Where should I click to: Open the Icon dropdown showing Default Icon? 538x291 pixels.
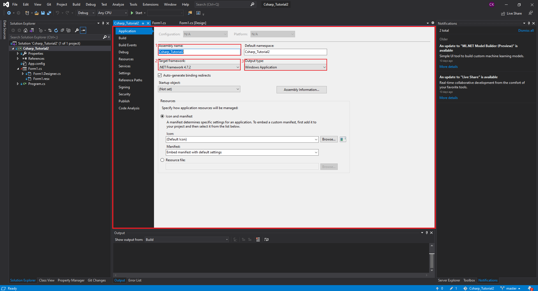coord(242,139)
